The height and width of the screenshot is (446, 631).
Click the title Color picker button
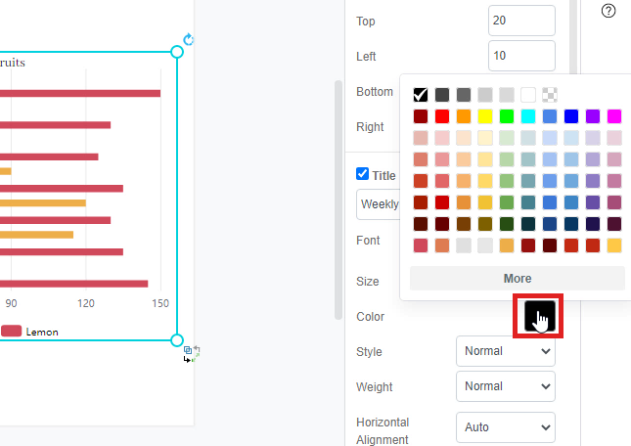540,316
